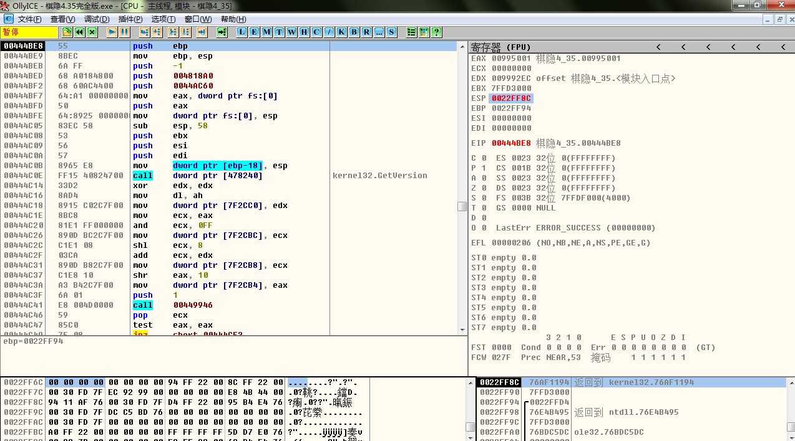
Task: Show the Call stack with the K button
Action: (341, 32)
